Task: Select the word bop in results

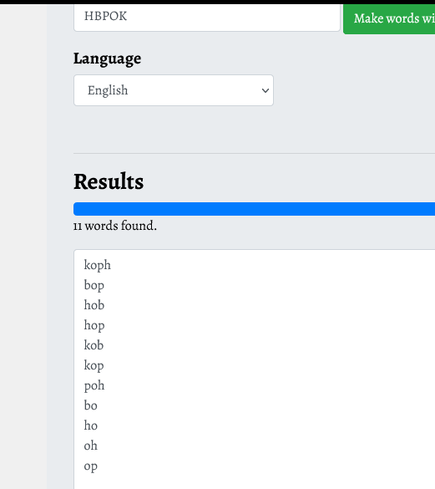Action: [x=94, y=285]
